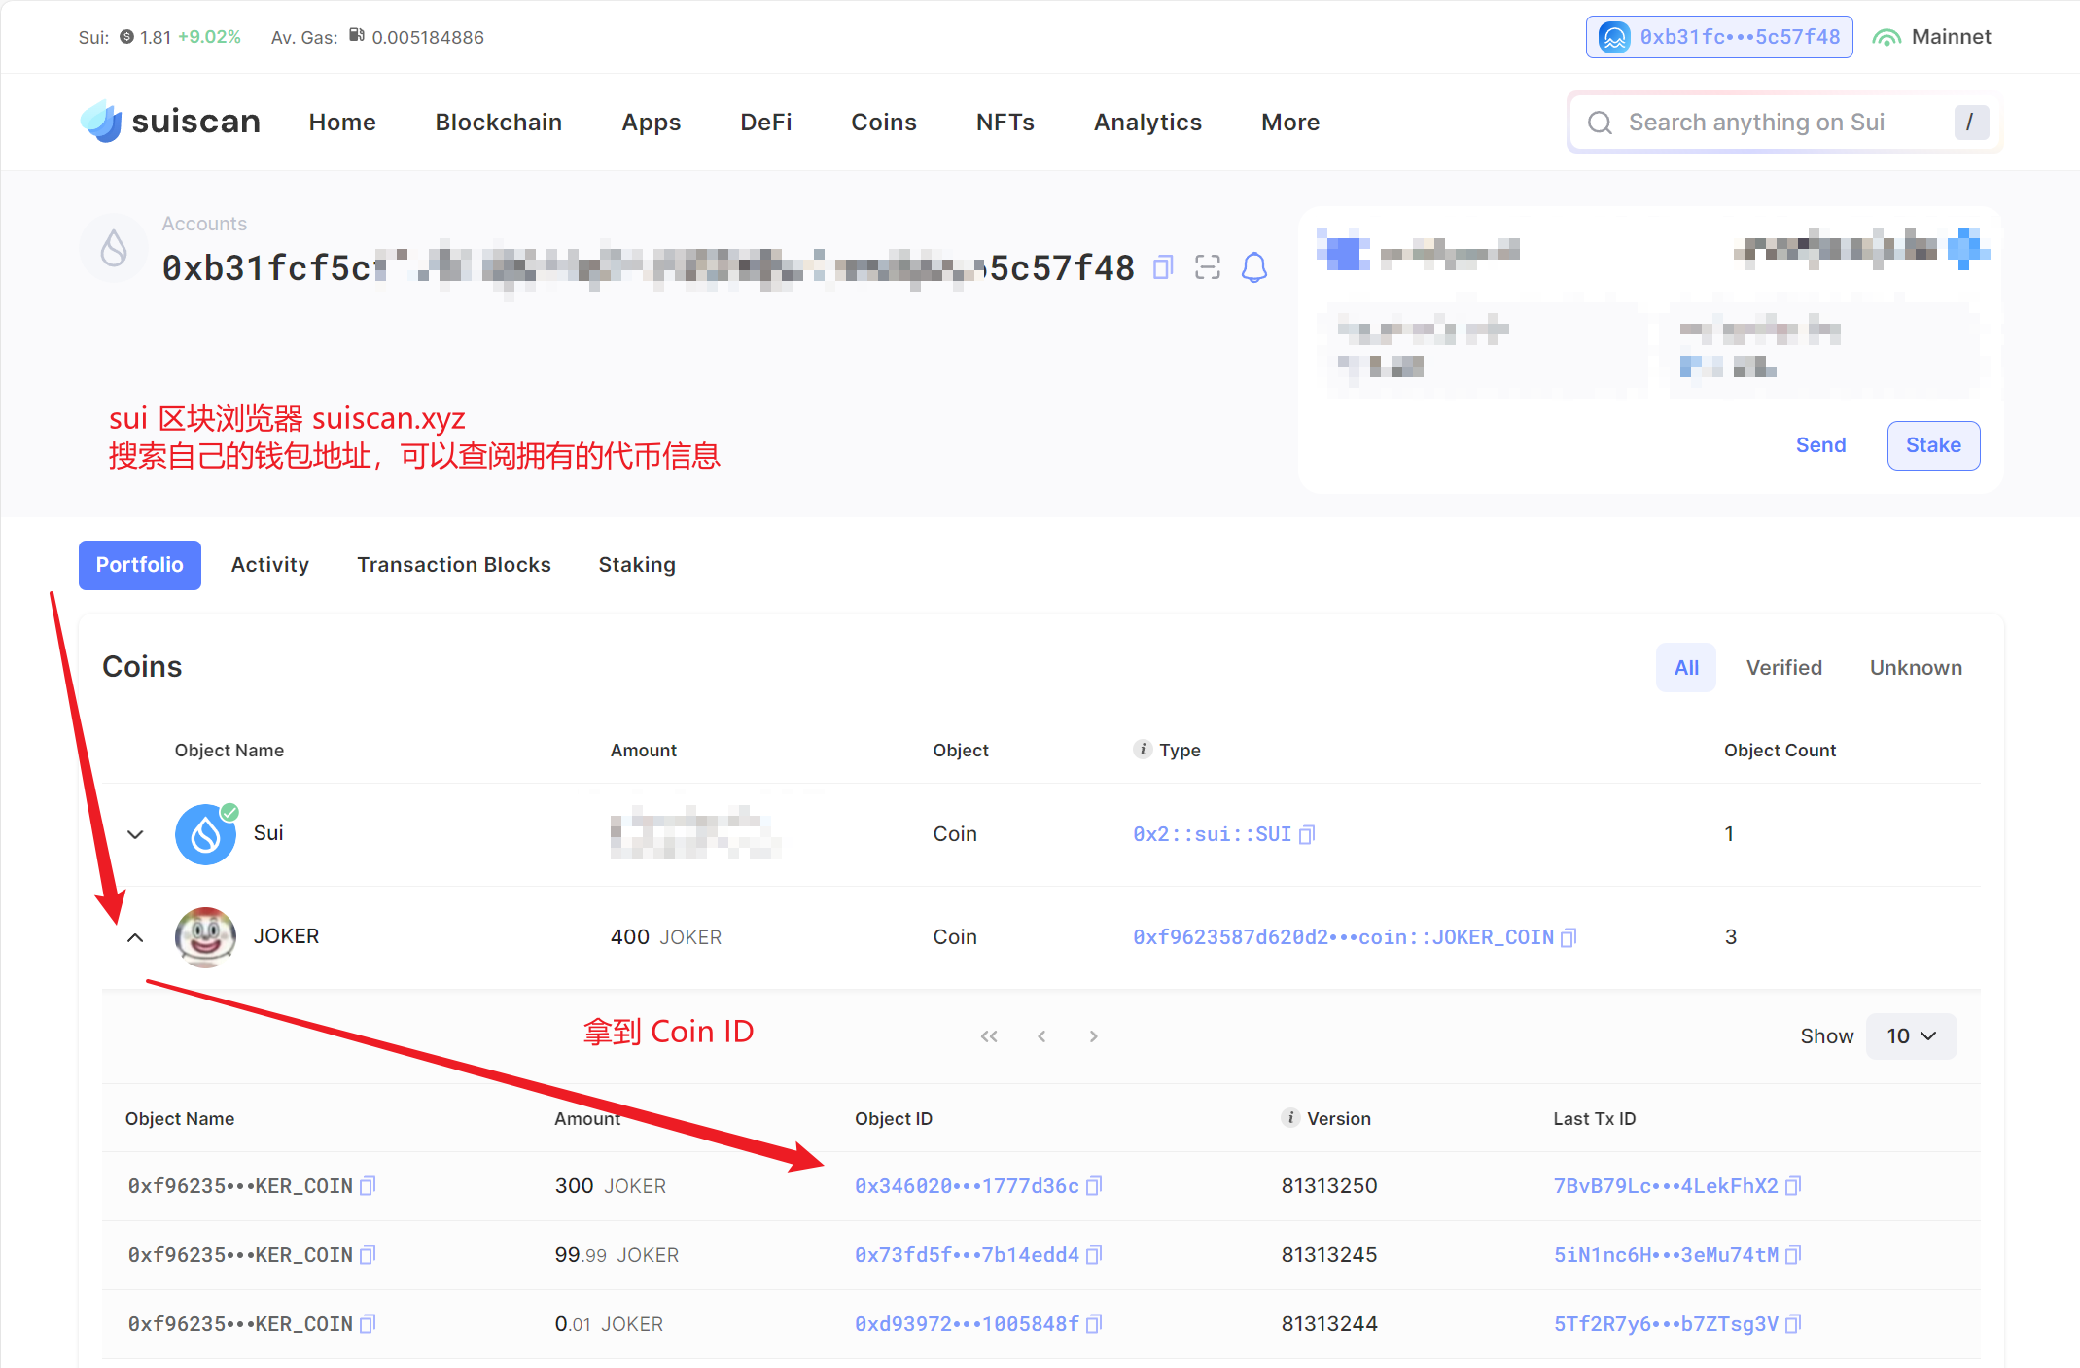Screen dimensions: 2080x1368
Task: Focus the Search anything on Sui field
Action: coord(1756,123)
